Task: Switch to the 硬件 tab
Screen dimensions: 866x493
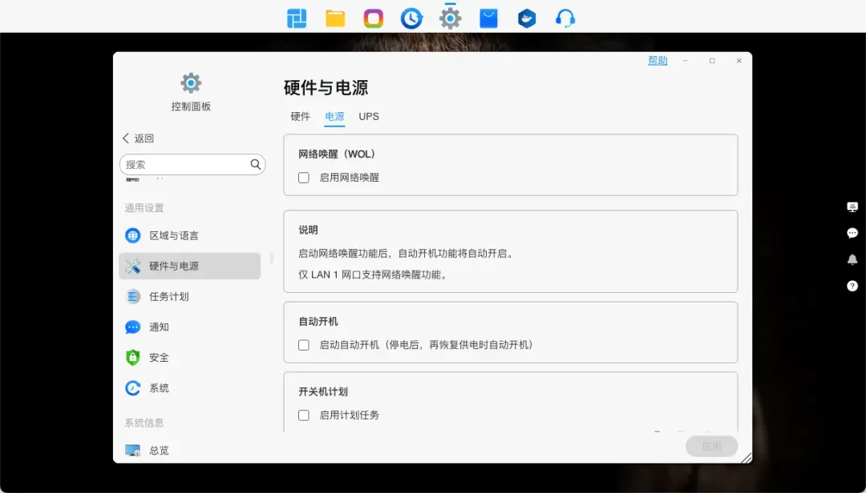Action: 300,117
